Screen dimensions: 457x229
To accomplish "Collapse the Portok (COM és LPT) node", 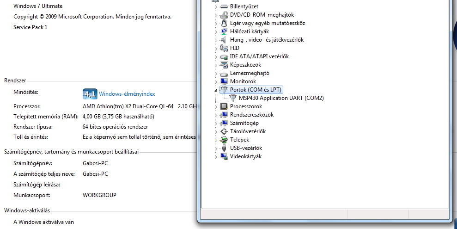I will click(216, 90).
